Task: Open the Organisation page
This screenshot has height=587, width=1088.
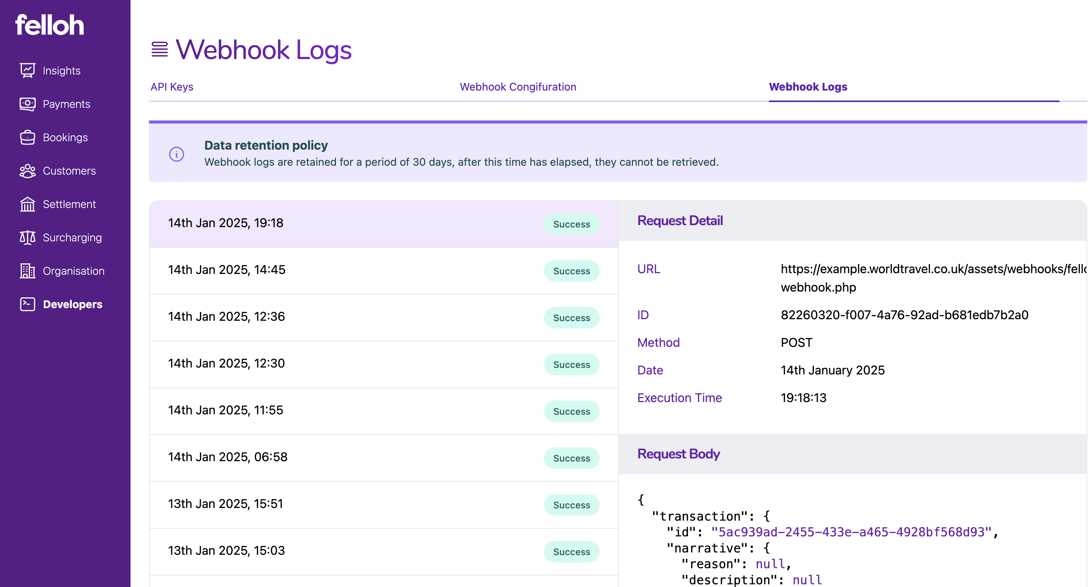Action: [x=73, y=270]
